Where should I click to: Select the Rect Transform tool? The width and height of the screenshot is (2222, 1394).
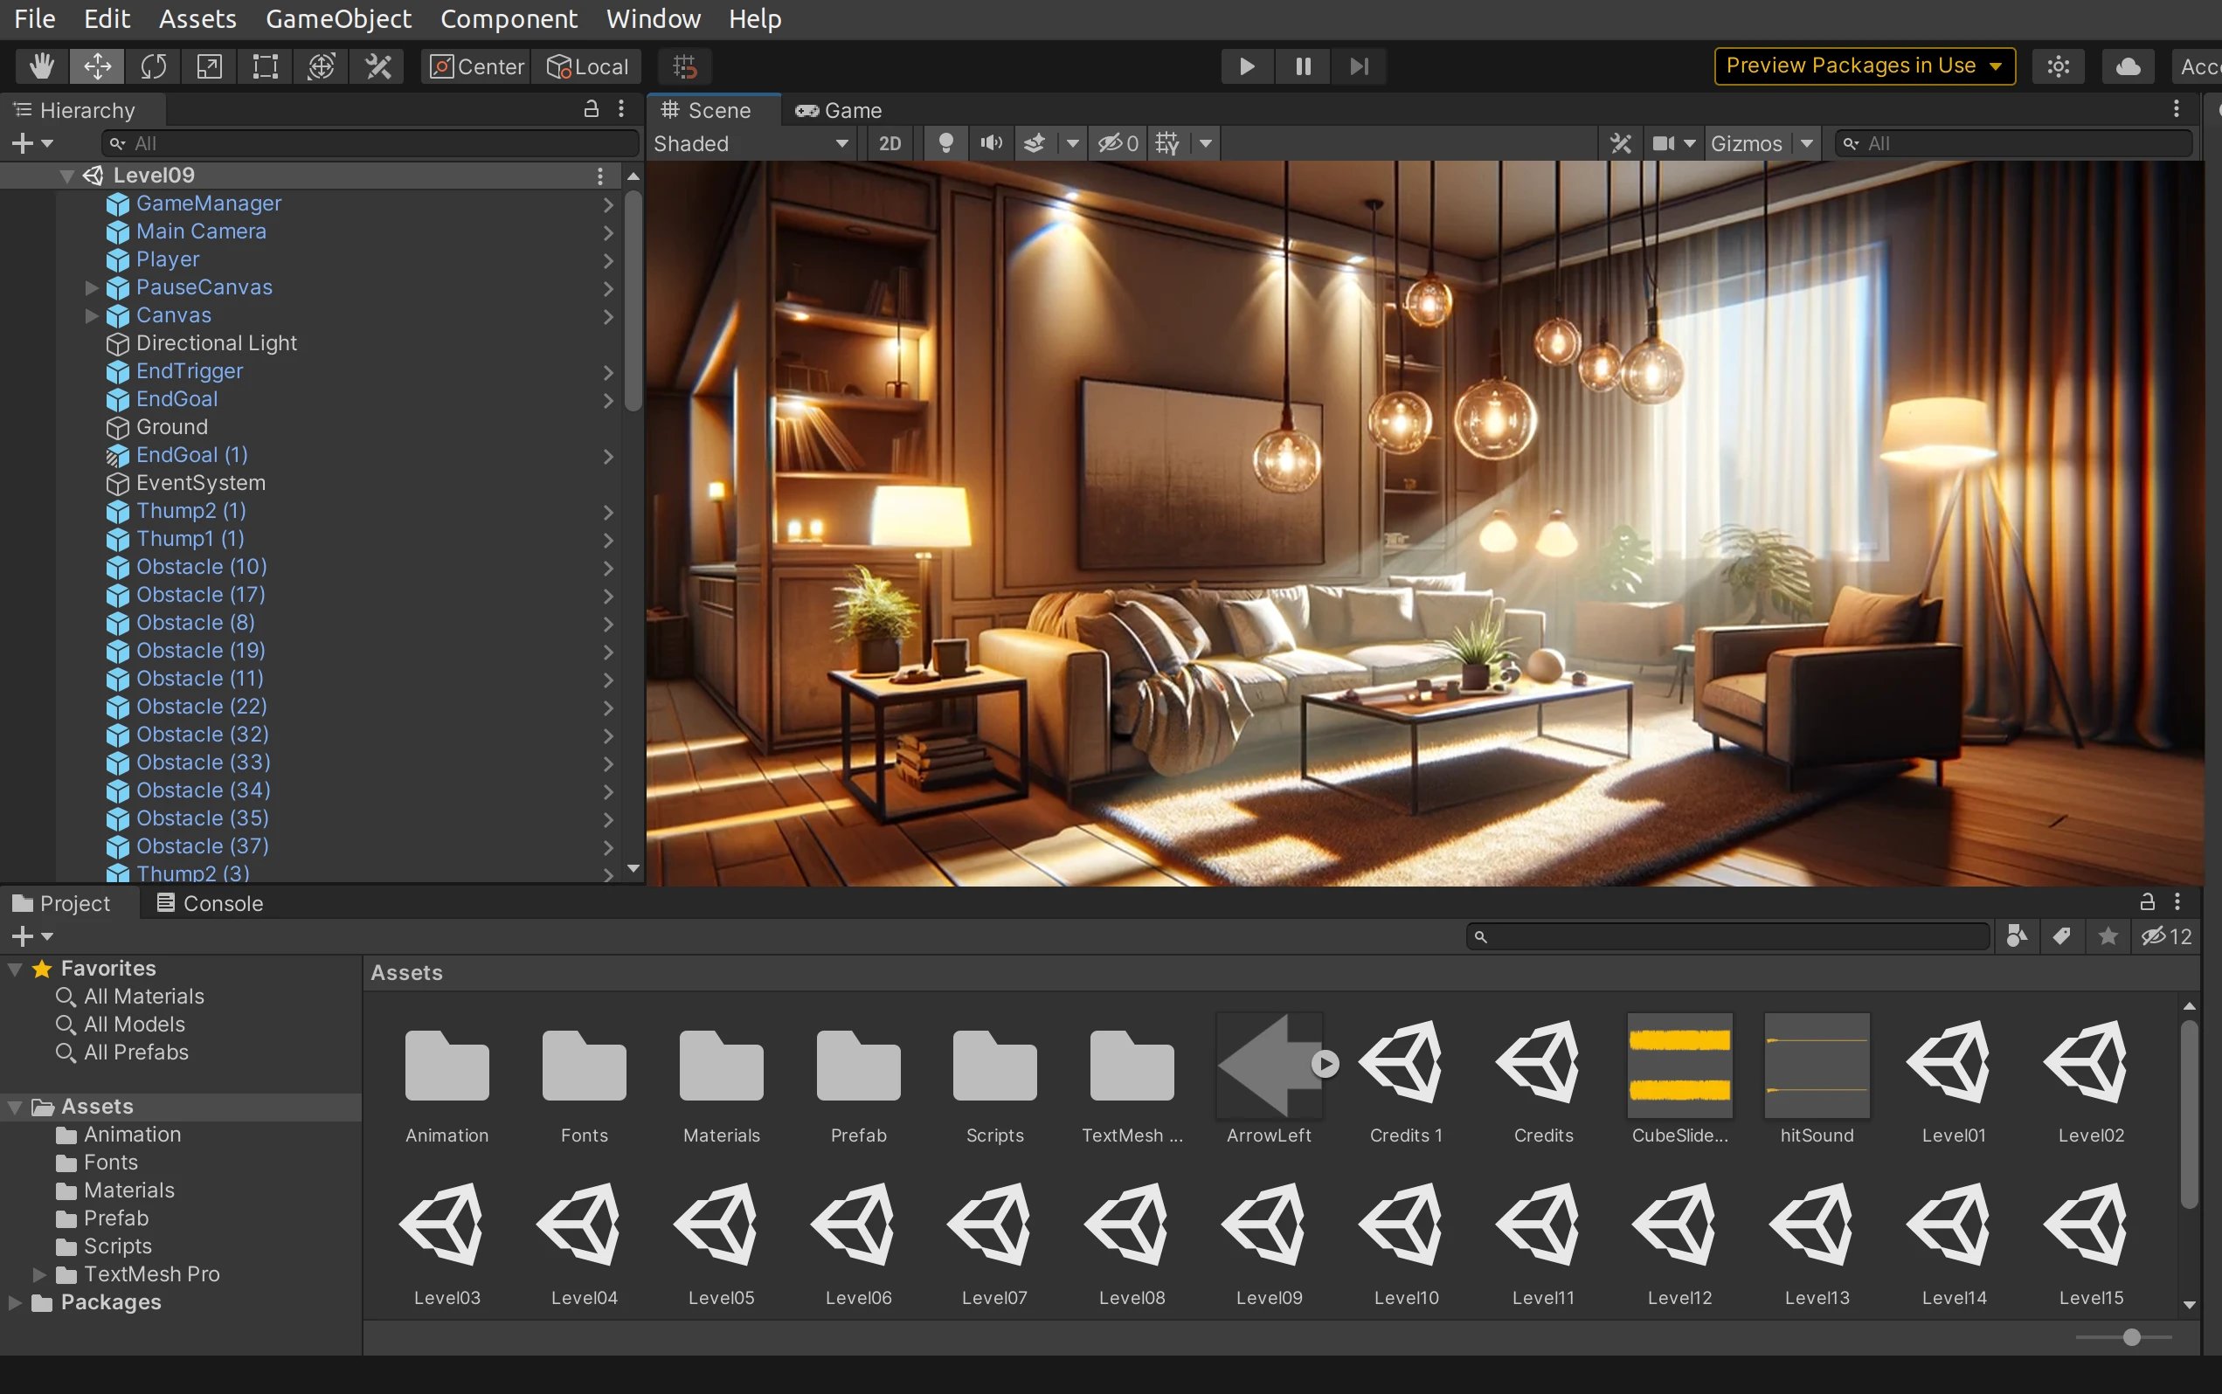(265, 66)
